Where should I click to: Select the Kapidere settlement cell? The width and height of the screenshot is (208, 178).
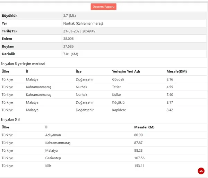[x=119, y=110]
